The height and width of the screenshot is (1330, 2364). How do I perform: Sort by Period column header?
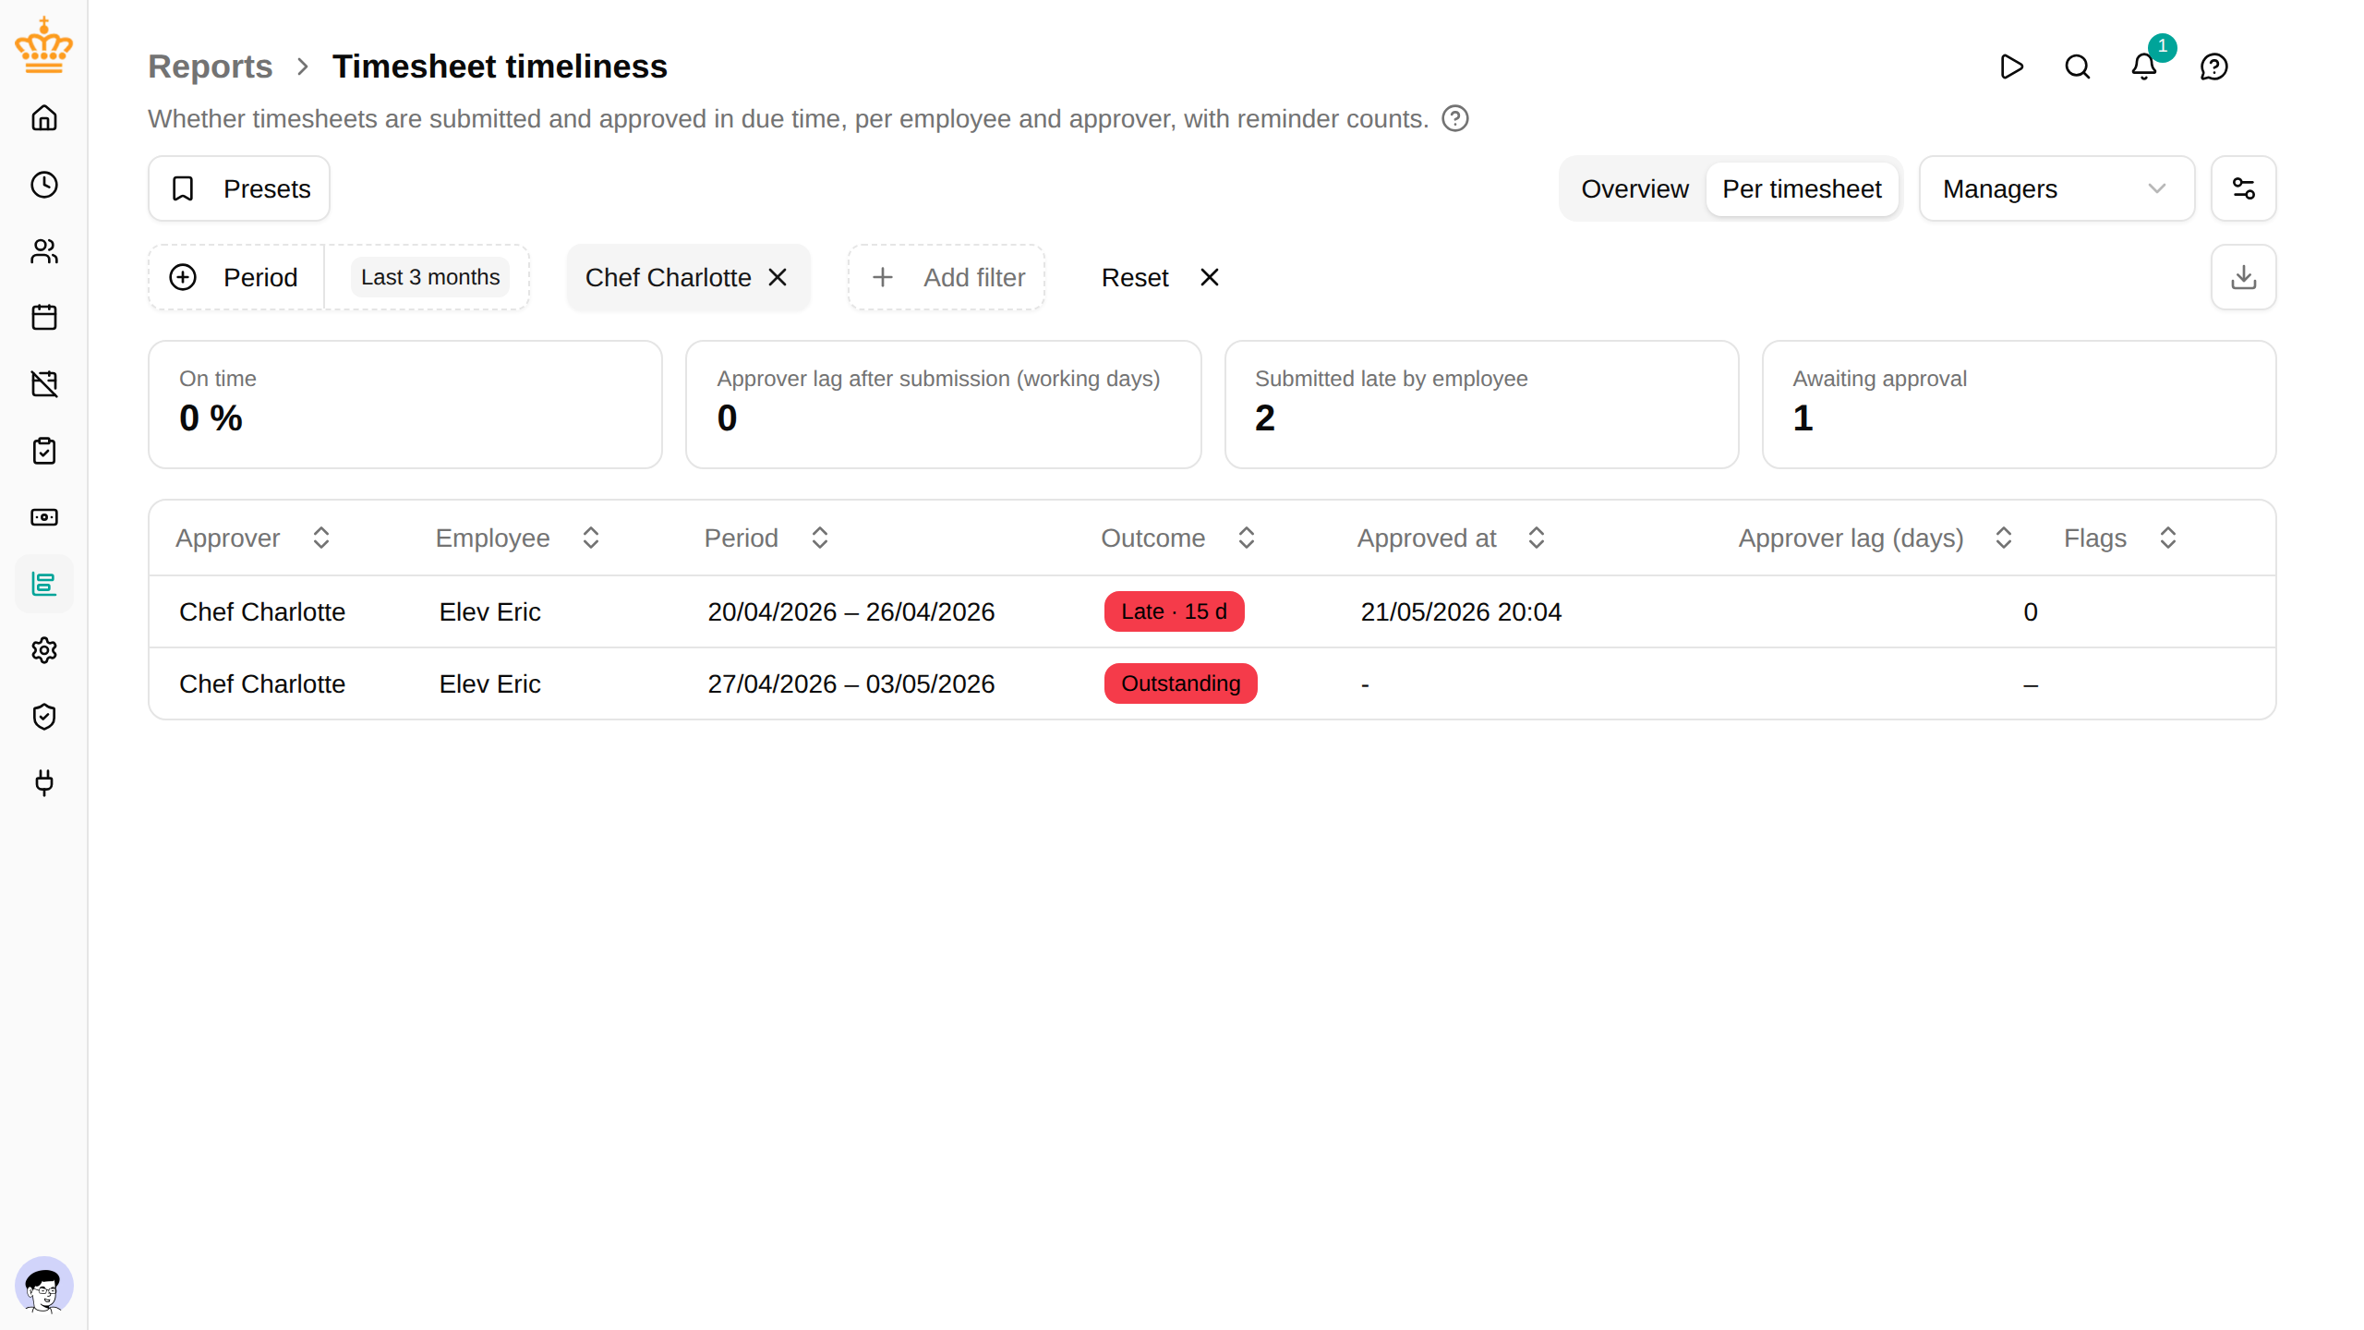tap(766, 538)
